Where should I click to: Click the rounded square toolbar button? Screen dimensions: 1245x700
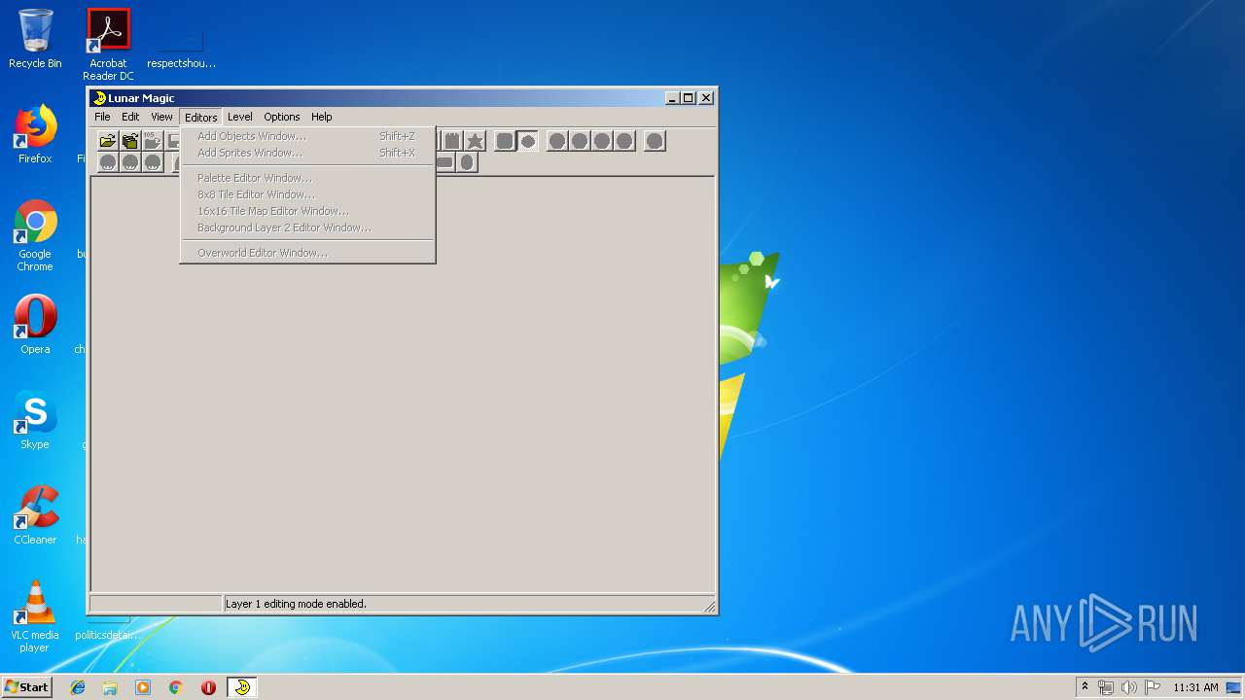point(505,141)
